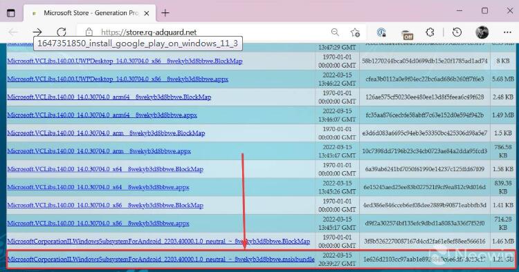Select hash starting 126ae575cf502
The image size is (519, 272).
click(425, 97)
